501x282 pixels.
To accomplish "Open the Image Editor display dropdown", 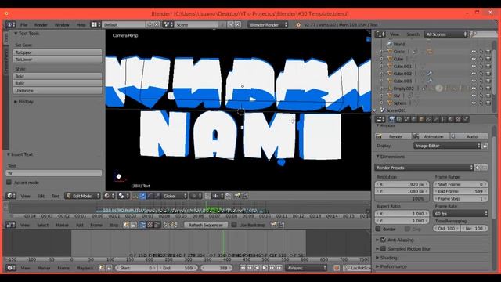I will pyautogui.click(x=447, y=146).
